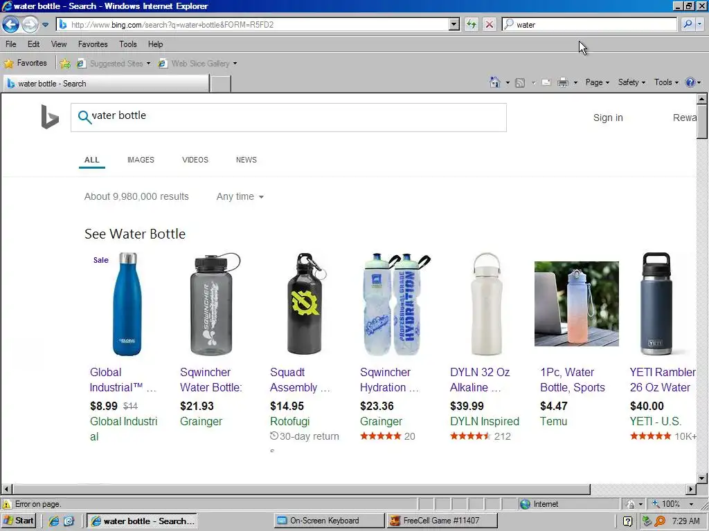Open the View menu
The height and width of the screenshot is (531, 709).
pyautogui.click(x=59, y=44)
